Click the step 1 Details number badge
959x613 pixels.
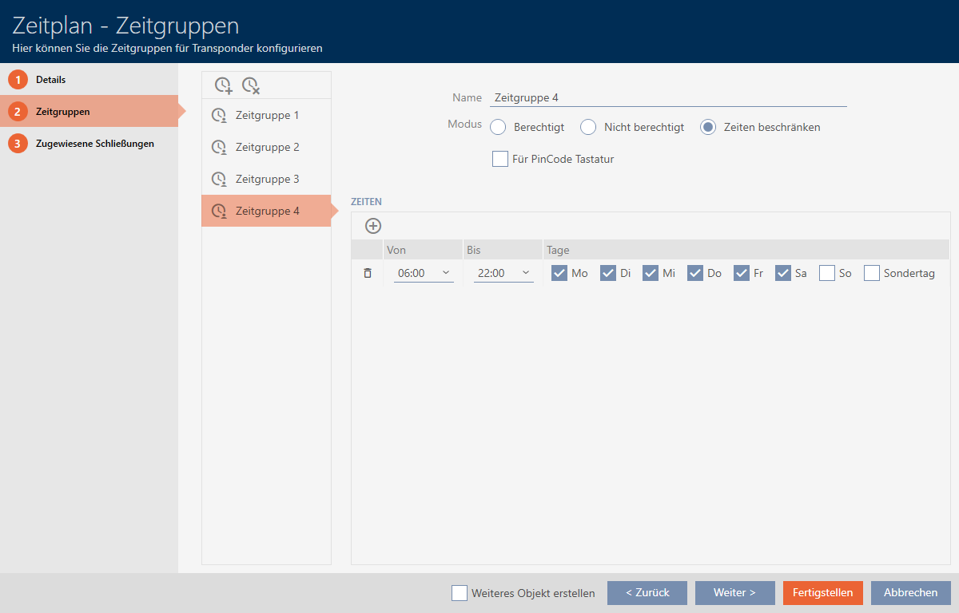[18, 80]
